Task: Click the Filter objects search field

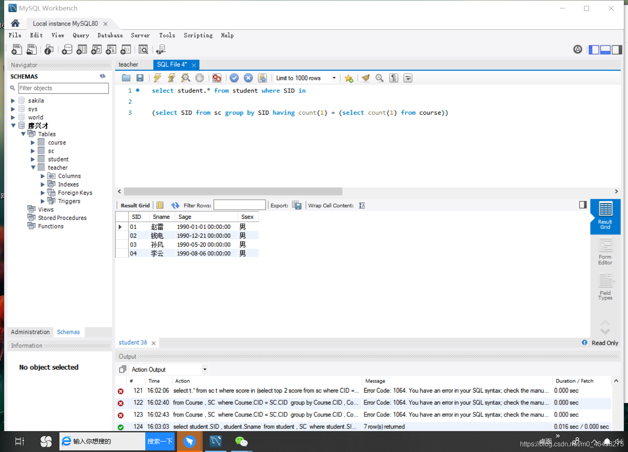Action: 63,88
